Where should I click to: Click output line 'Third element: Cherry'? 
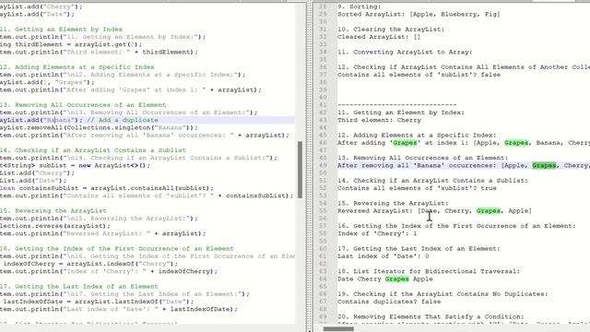(379, 120)
